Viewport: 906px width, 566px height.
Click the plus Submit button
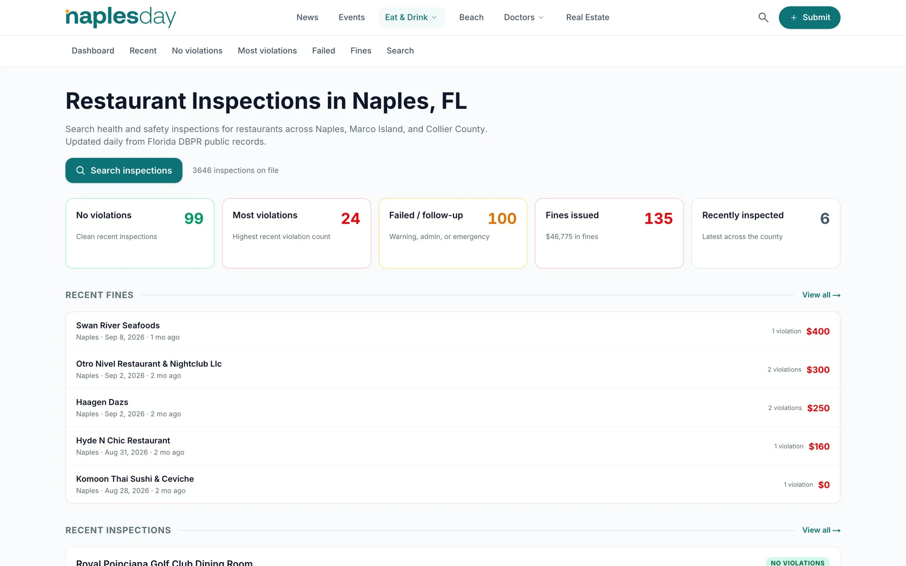(x=809, y=17)
